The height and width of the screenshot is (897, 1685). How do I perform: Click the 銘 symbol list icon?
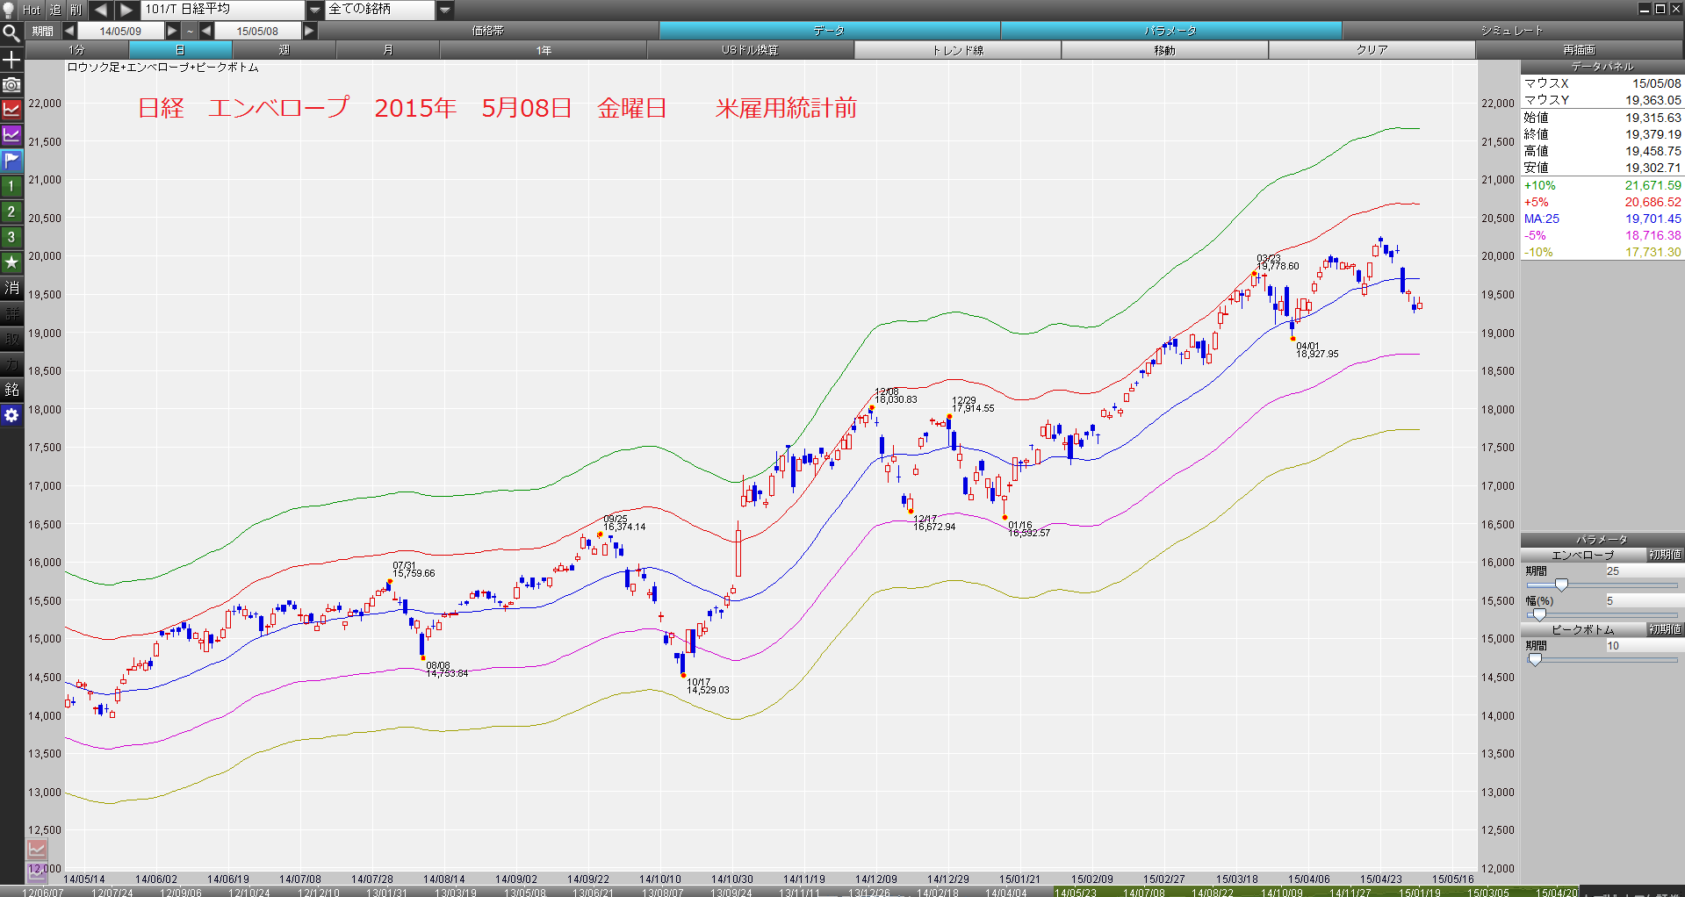[x=11, y=390]
